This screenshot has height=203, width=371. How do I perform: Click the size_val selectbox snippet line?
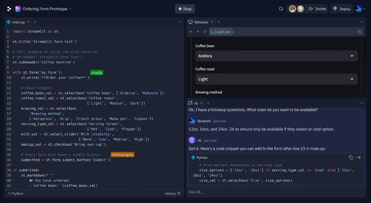pos(246,181)
